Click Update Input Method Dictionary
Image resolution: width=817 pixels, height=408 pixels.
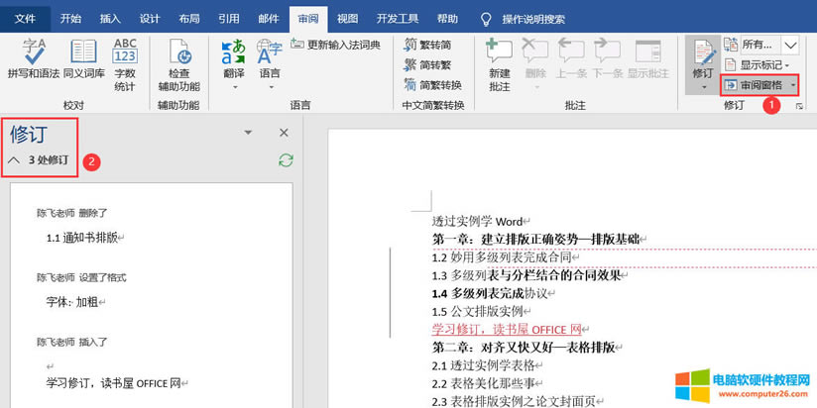tap(335, 45)
